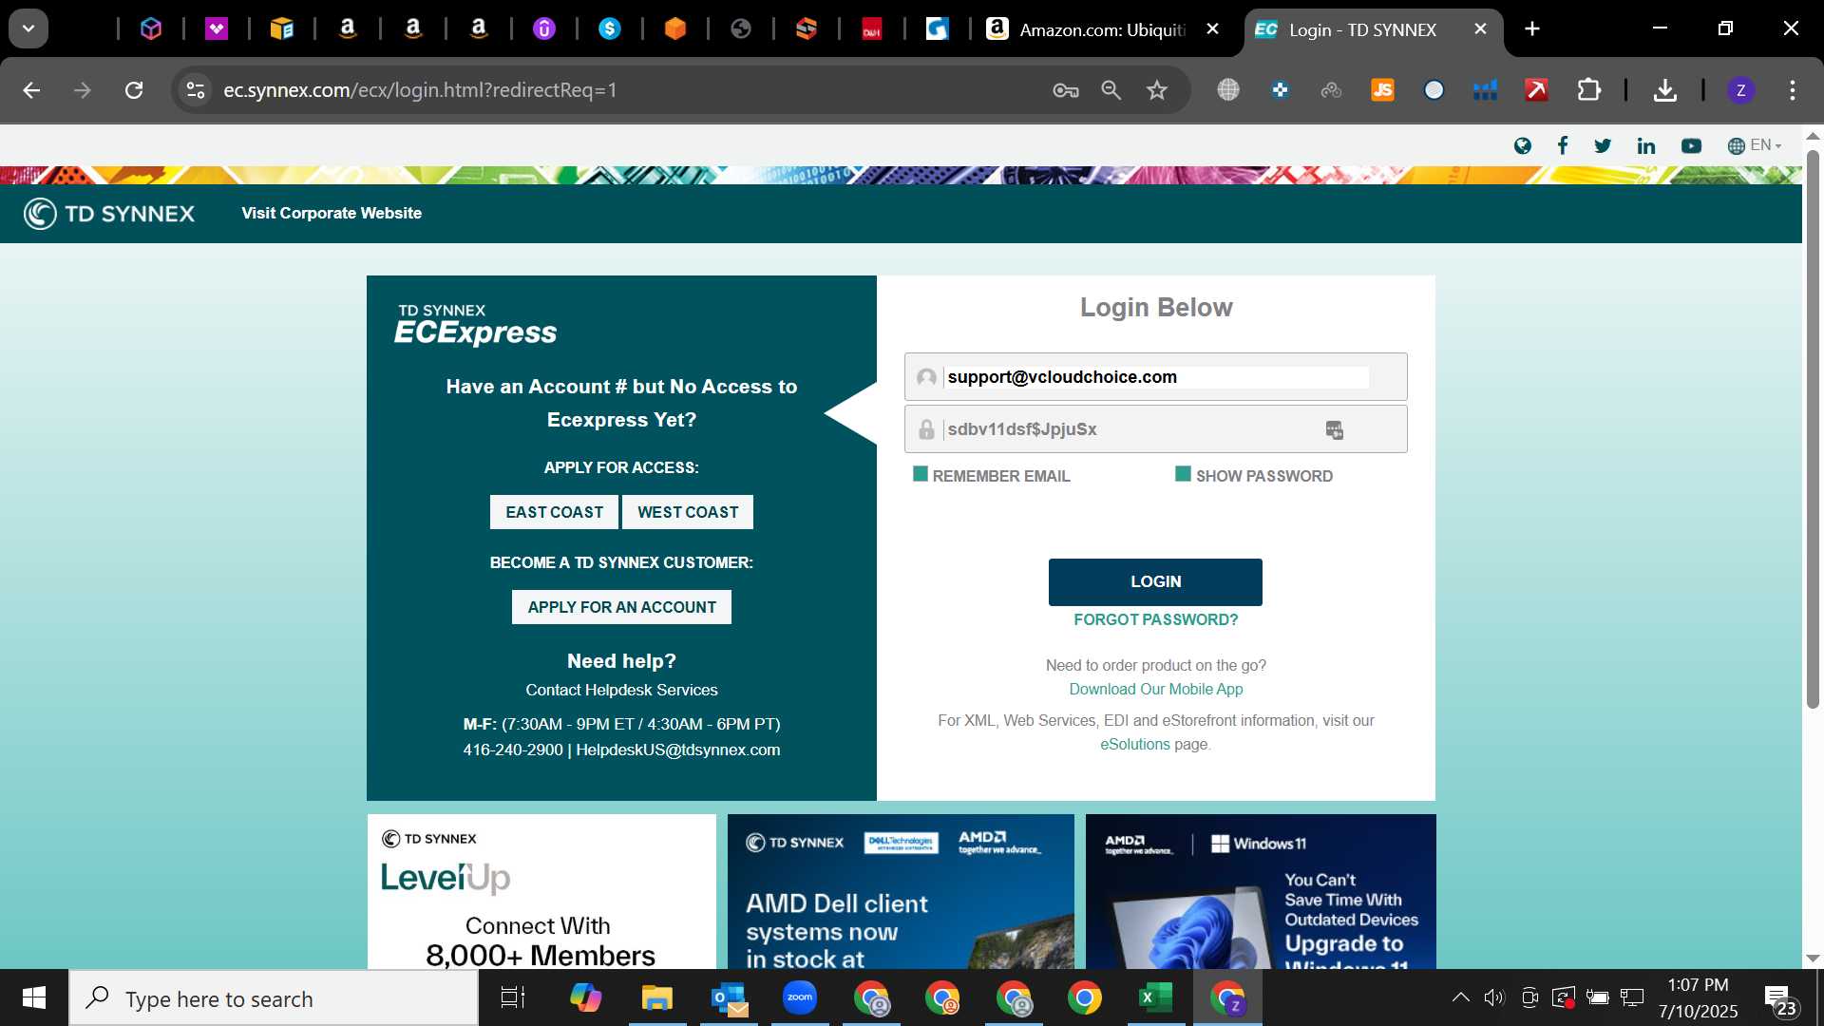This screenshot has height=1026, width=1824.
Task: Open the YouTube social icon
Action: [x=1691, y=145]
